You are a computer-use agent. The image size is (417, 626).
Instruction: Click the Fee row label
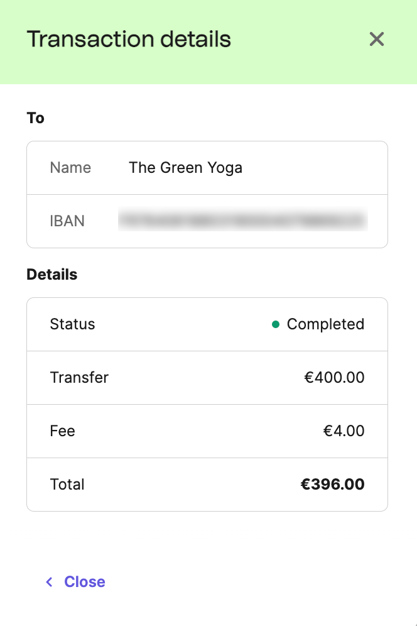(x=62, y=431)
